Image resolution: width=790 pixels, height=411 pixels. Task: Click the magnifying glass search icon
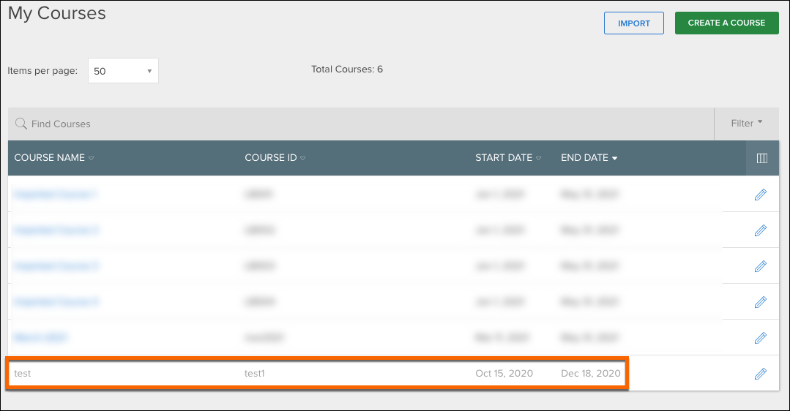[21, 124]
